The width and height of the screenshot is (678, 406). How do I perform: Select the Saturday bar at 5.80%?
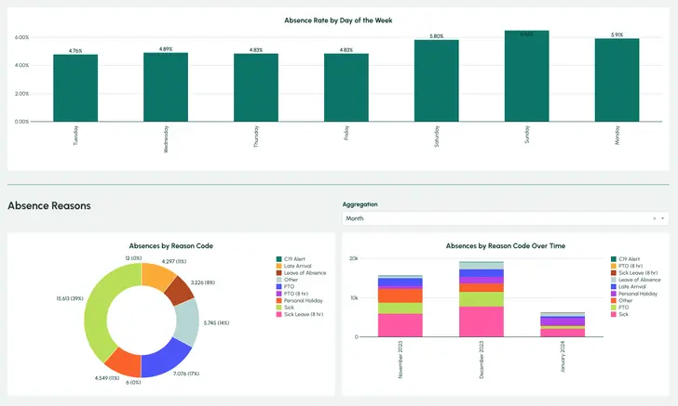[437, 81]
